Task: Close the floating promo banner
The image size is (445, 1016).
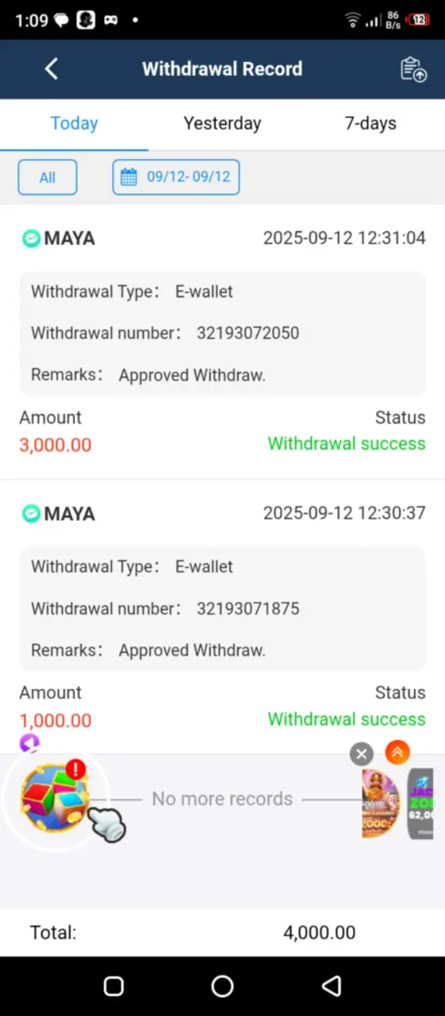Action: (361, 754)
